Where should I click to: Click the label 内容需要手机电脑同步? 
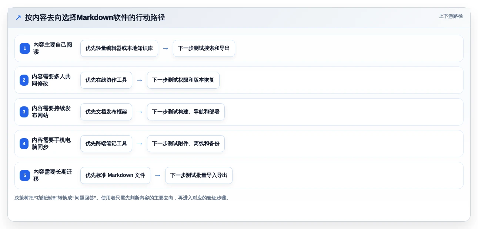pyautogui.click(x=51, y=144)
